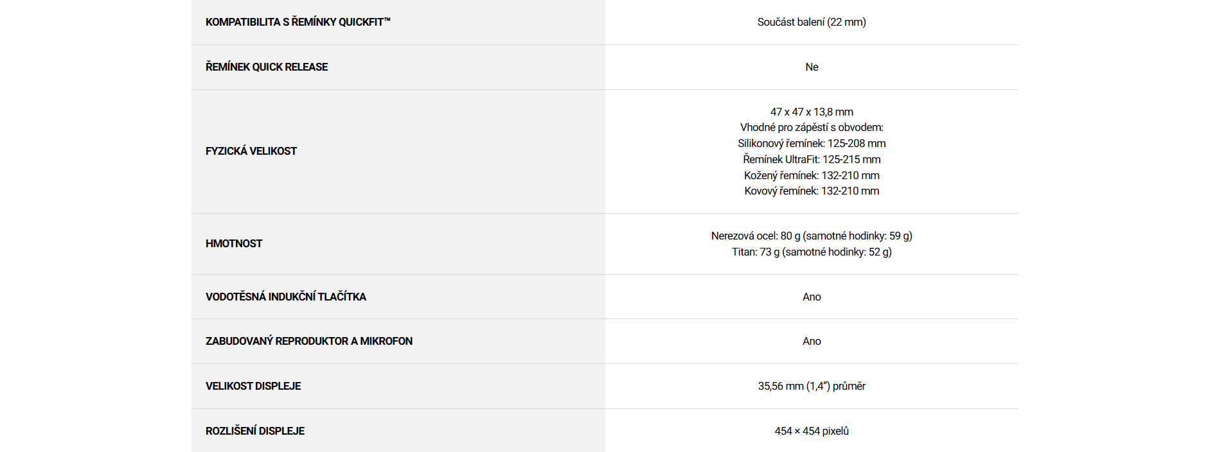1210x452 pixels.
Task: Click the ROZLIŠENÍ DISPLEJE row label
Action: coord(255,431)
